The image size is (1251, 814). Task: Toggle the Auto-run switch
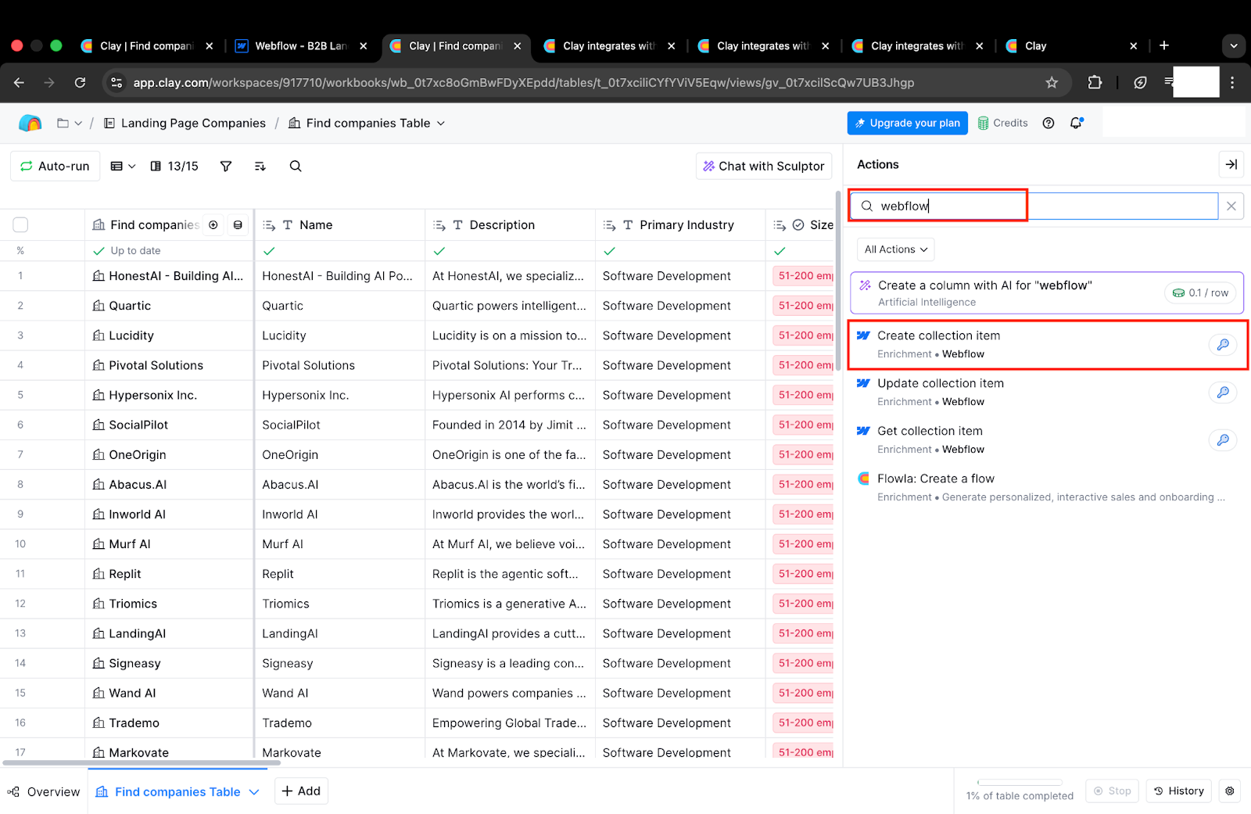[x=55, y=166]
